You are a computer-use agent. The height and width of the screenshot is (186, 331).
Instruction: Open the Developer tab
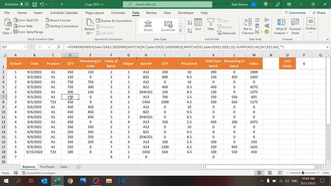tap(186, 12)
